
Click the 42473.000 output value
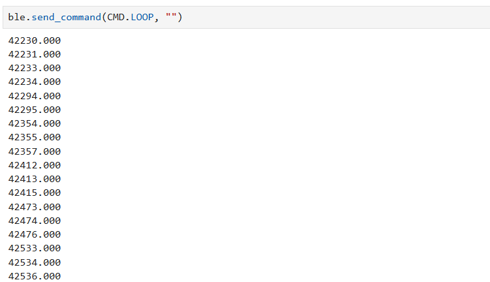coord(35,207)
